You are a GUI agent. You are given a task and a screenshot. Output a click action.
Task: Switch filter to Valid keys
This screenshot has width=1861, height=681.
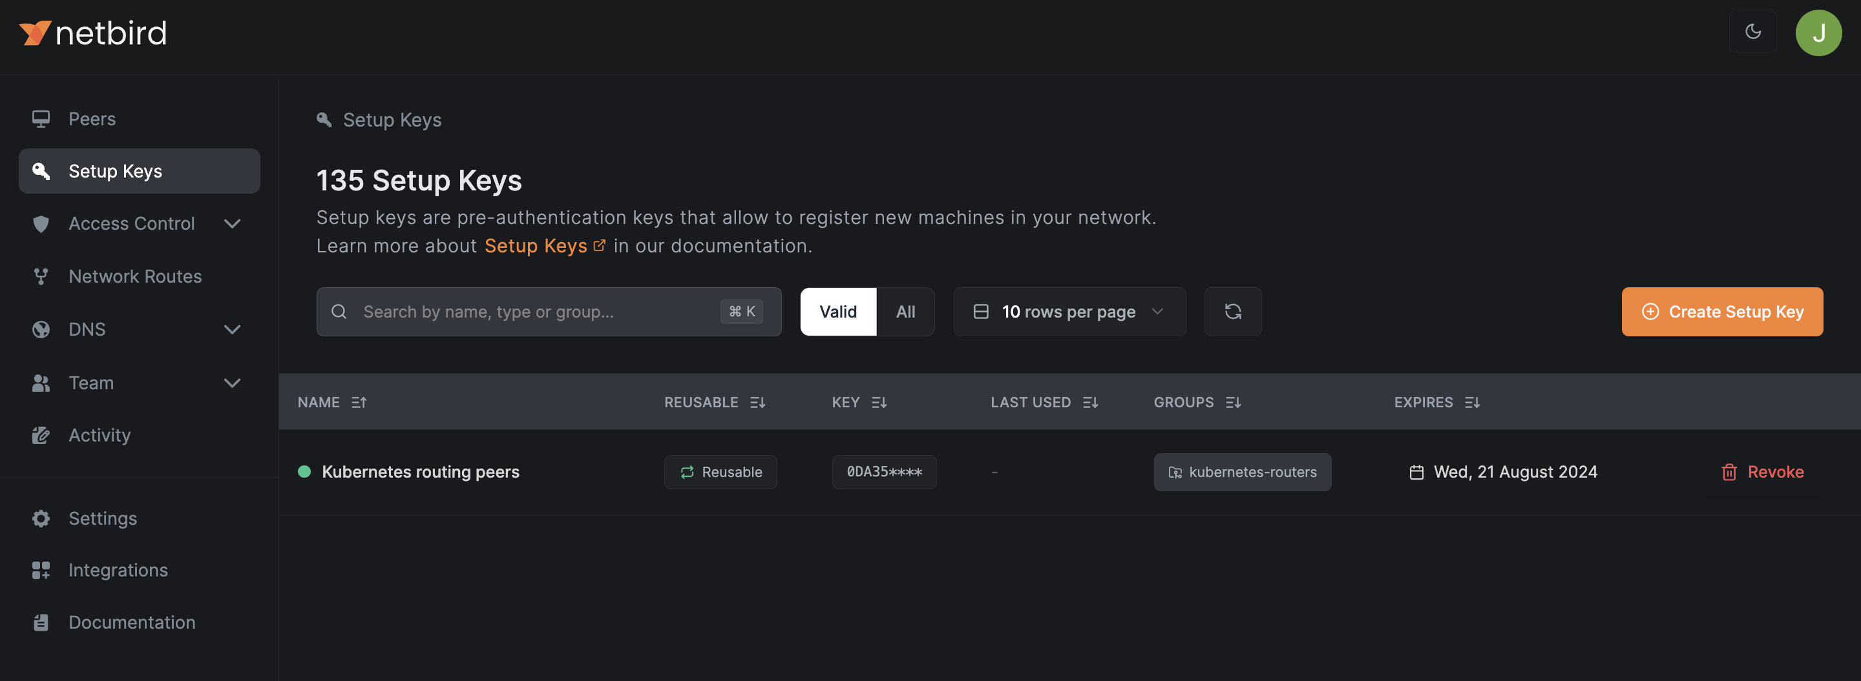(x=837, y=312)
